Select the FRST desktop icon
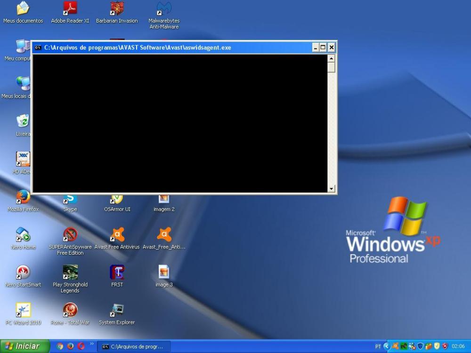 click(117, 273)
